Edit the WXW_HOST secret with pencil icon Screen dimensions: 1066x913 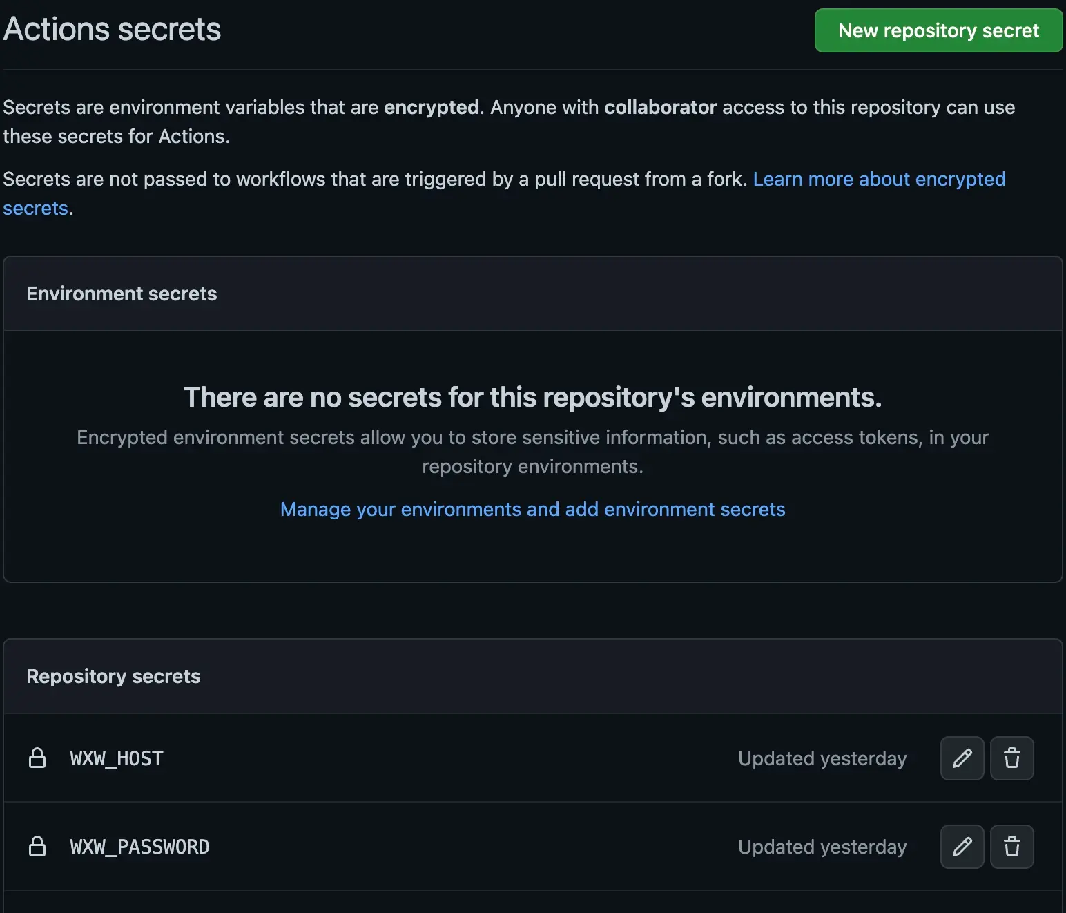962,758
